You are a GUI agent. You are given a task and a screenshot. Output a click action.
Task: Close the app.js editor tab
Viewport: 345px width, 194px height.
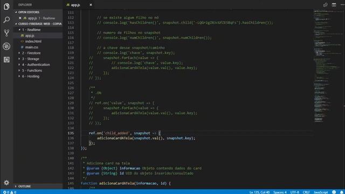point(91,5)
